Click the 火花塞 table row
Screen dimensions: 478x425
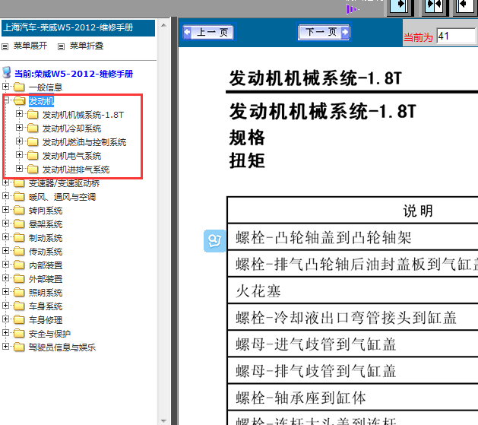353,290
